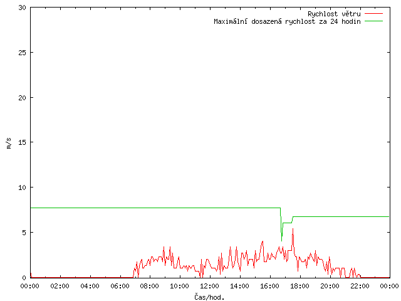
Task: Click the x-axis label 06:00
Action: pos(120,286)
